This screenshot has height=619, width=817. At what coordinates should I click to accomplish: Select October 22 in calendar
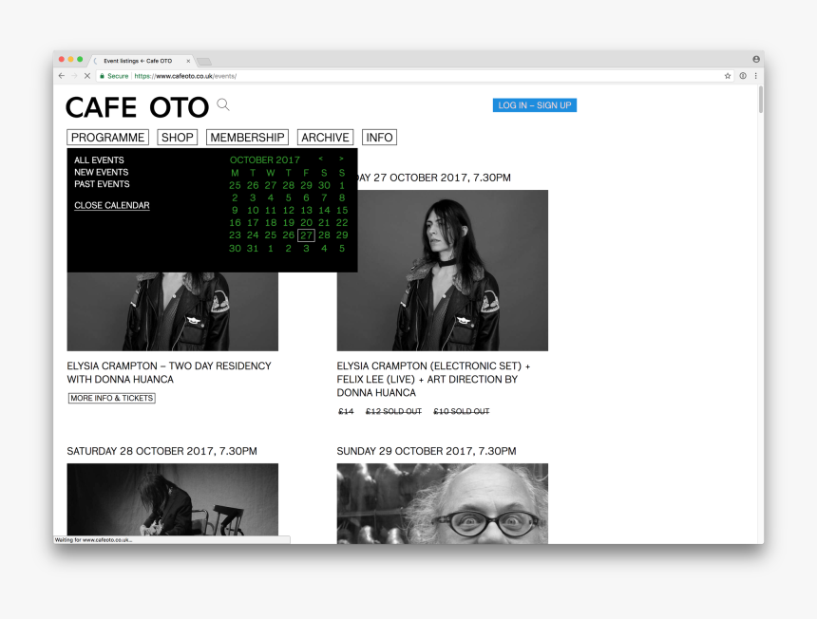point(342,223)
